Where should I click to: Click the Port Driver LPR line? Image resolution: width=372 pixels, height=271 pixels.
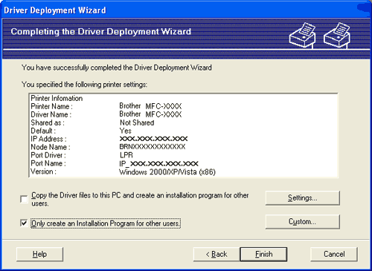tap(82, 155)
